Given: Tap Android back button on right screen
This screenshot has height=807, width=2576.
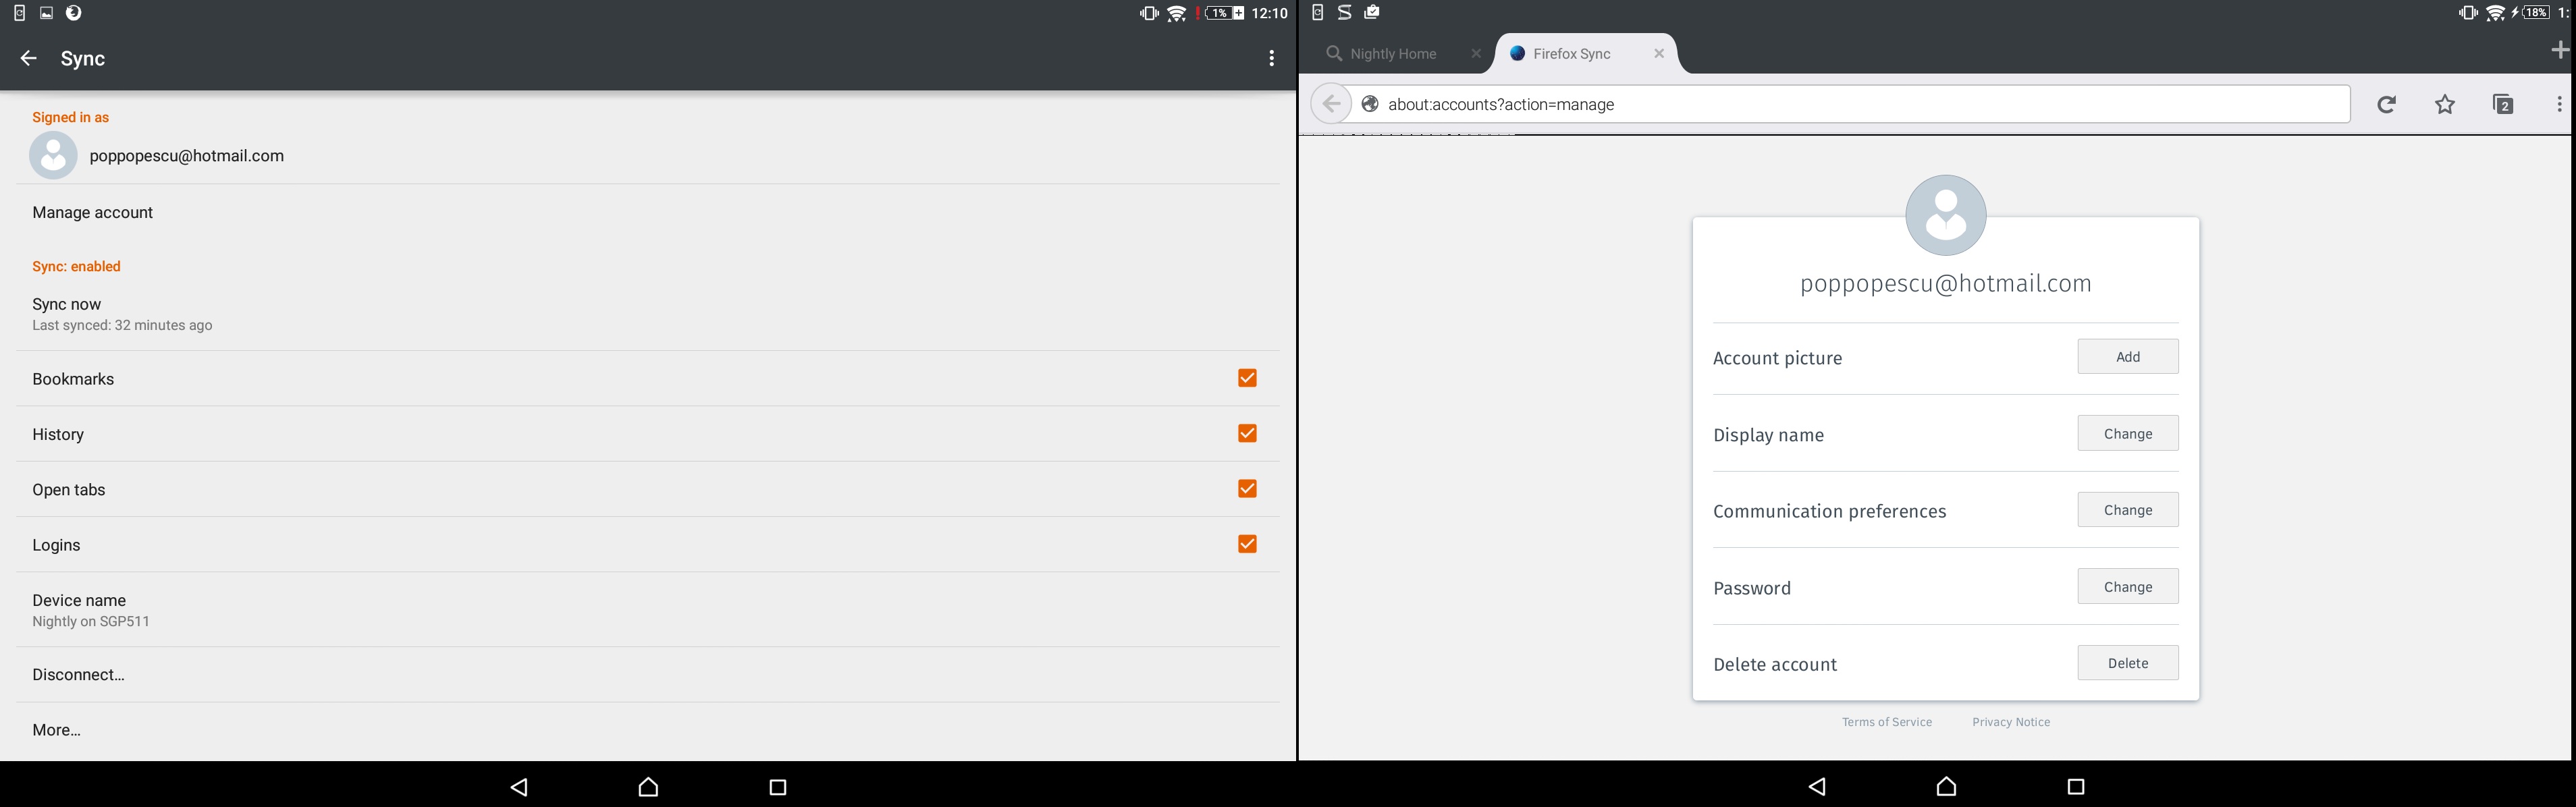Looking at the screenshot, I should pyautogui.click(x=1817, y=787).
